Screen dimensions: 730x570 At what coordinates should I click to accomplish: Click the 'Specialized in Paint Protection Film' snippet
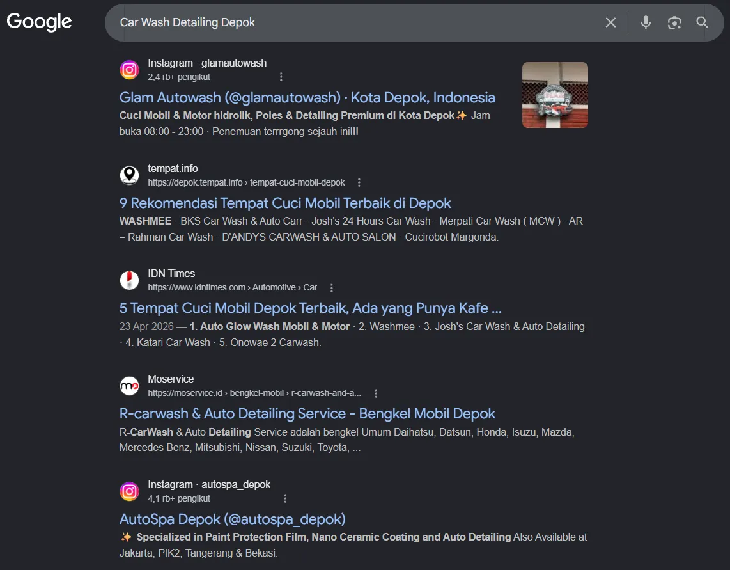[222, 537]
